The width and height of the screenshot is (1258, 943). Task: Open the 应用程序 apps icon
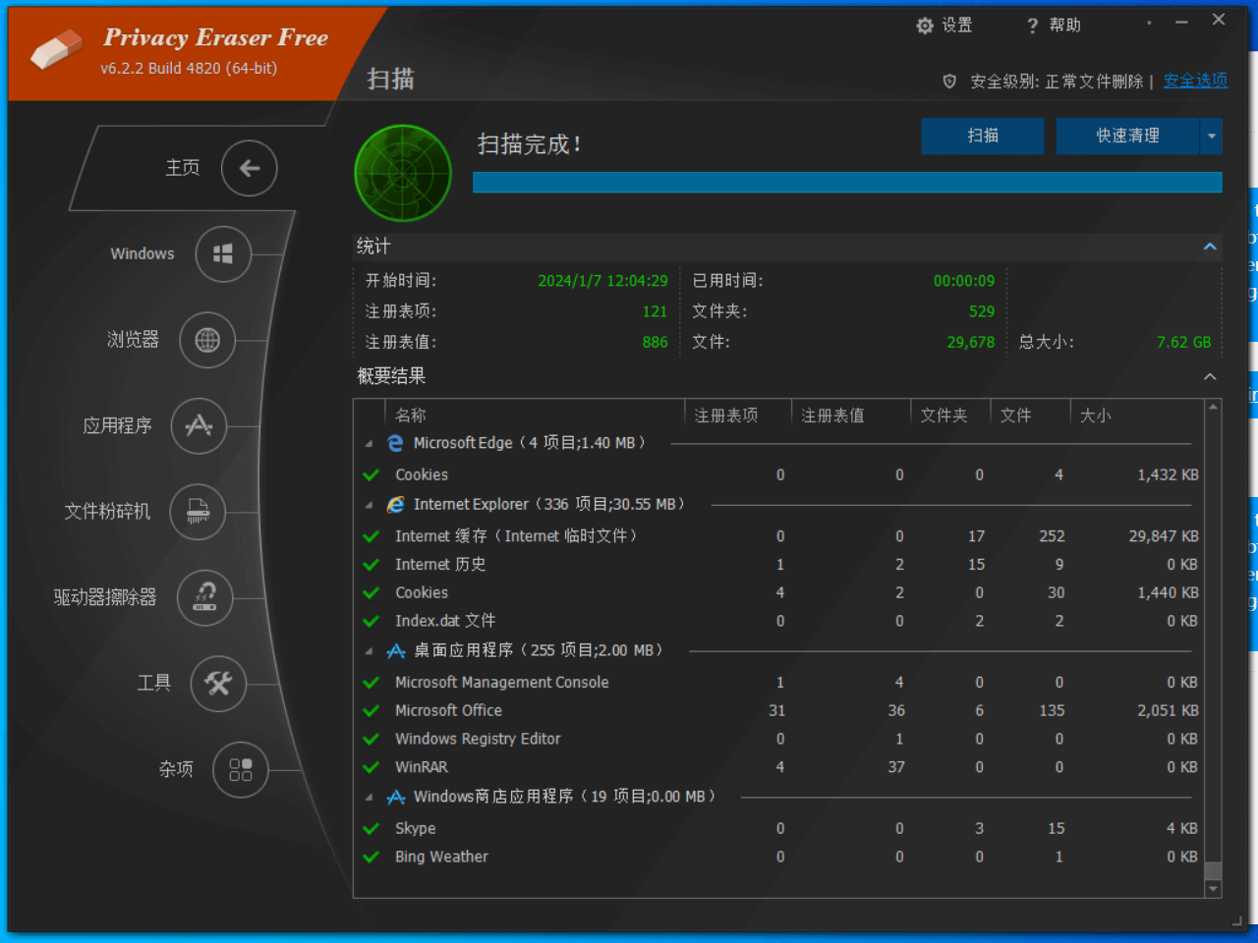[199, 425]
